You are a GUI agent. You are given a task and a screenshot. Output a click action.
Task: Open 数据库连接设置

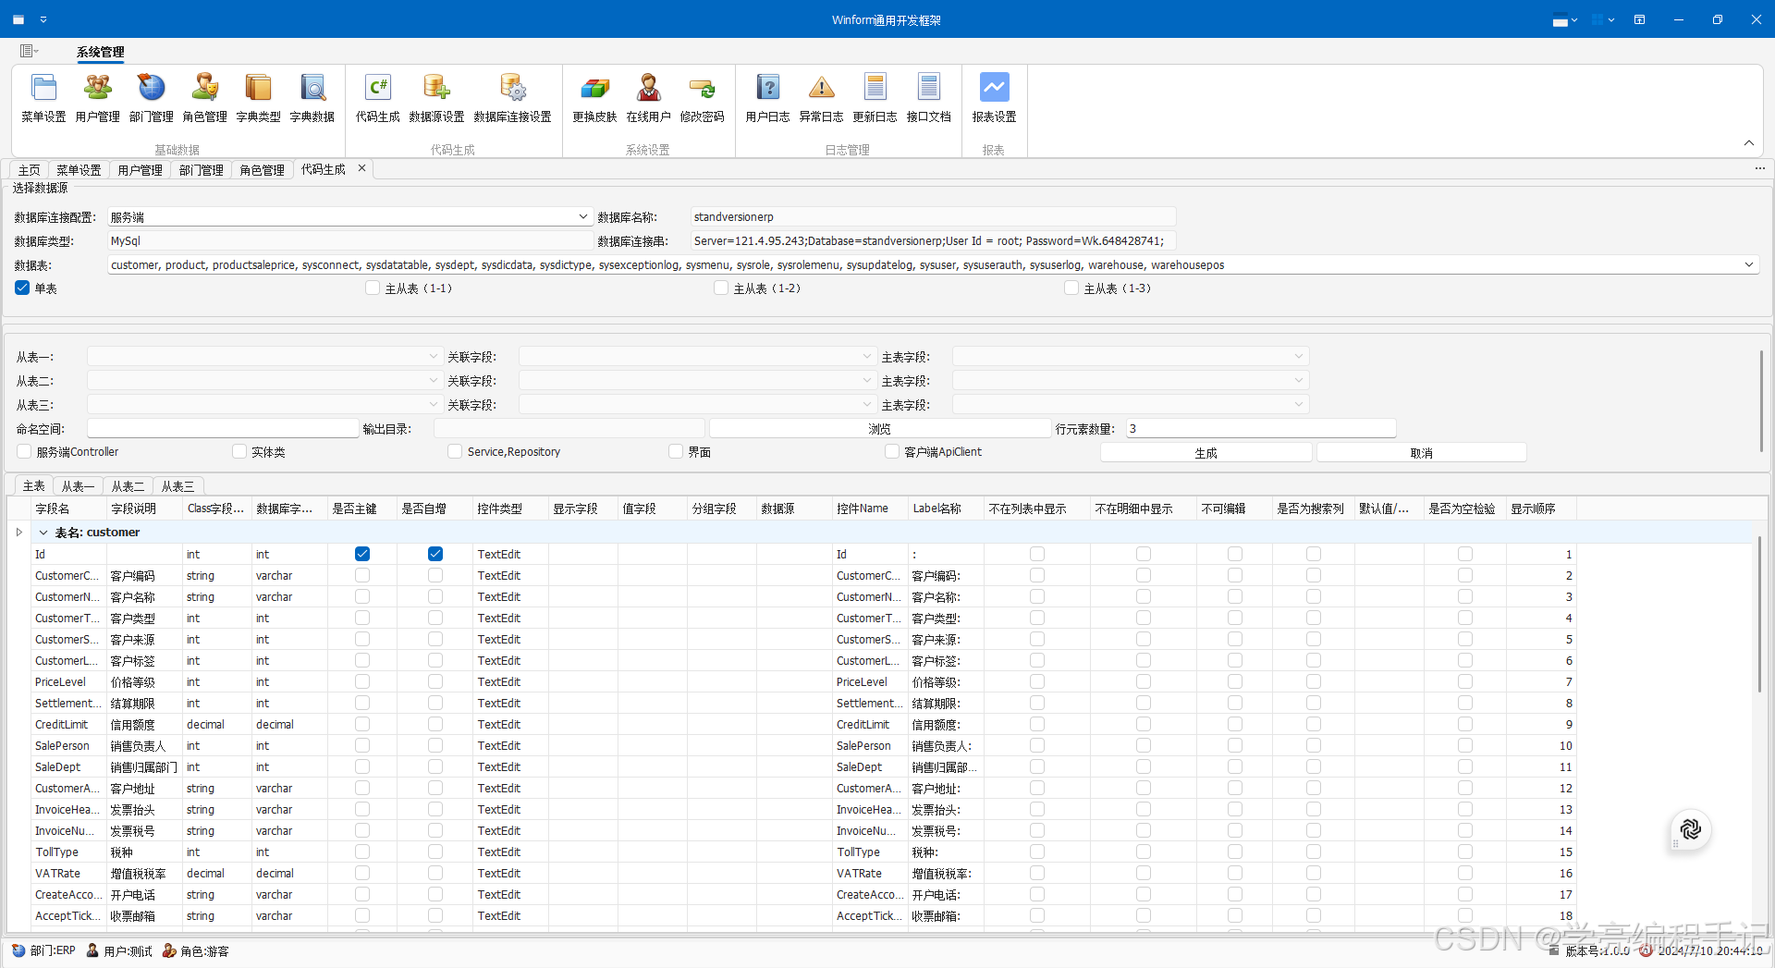(512, 97)
